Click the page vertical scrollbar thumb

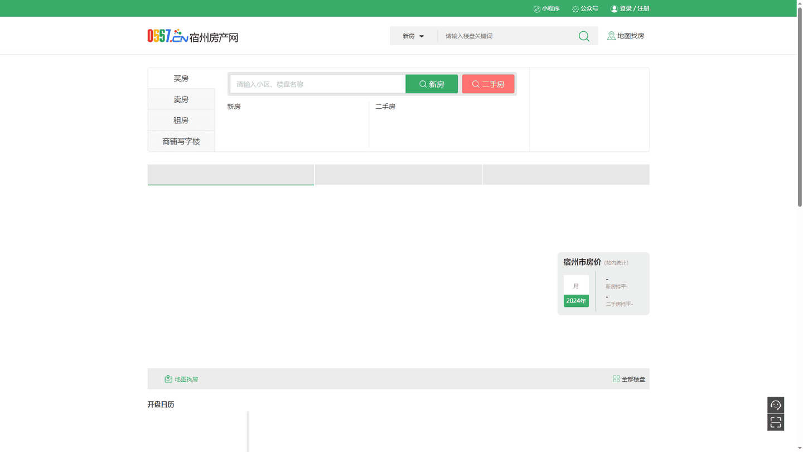[x=800, y=106]
